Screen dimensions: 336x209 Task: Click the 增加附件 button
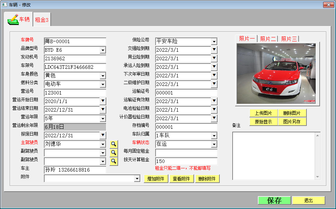click(x=156, y=179)
